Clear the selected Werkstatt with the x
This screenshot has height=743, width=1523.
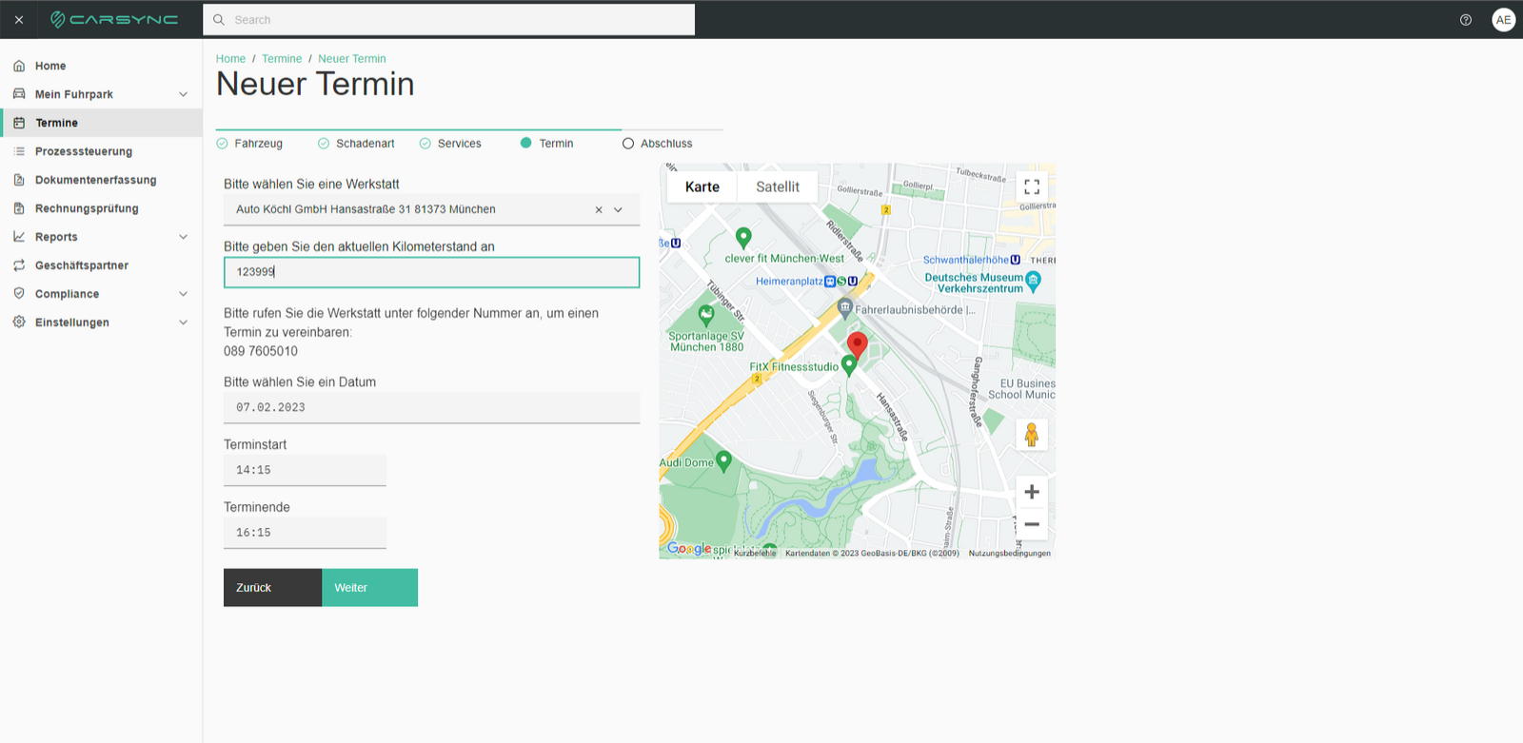coord(599,210)
